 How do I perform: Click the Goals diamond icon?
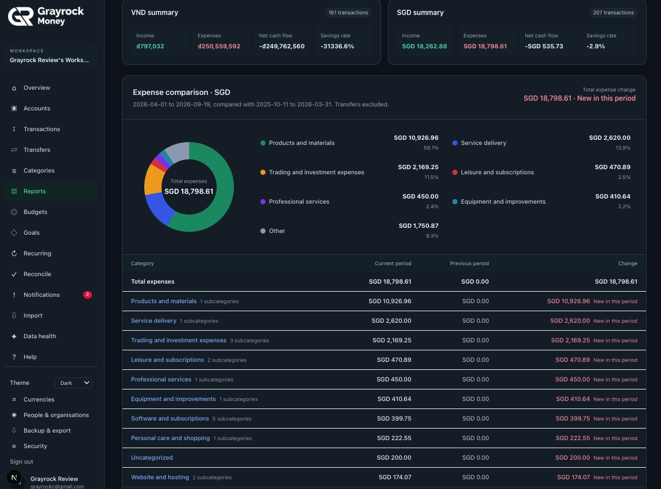(14, 232)
